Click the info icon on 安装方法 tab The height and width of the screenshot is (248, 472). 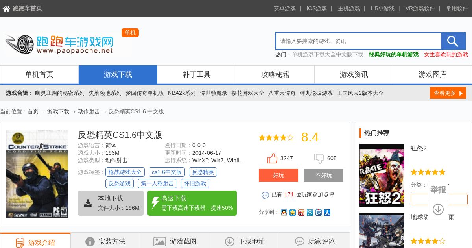(90, 241)
